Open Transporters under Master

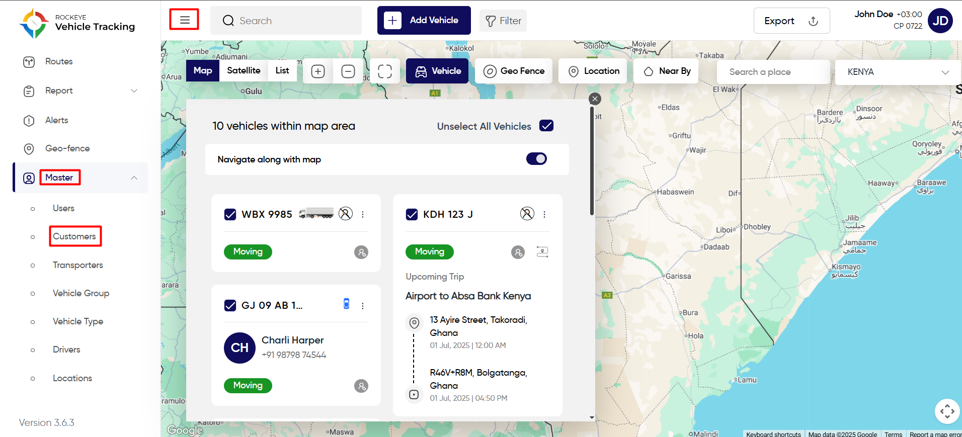(x=78, y=265)
